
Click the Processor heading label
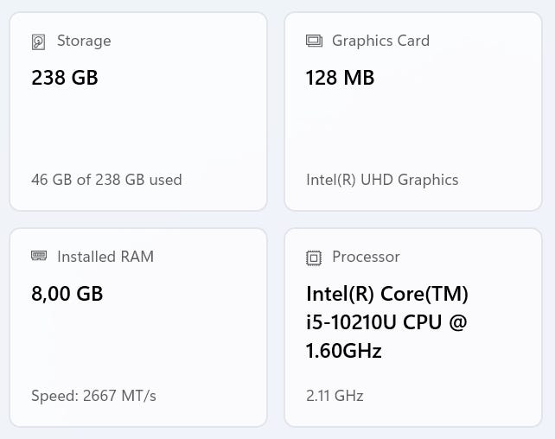tap(366, 257)
